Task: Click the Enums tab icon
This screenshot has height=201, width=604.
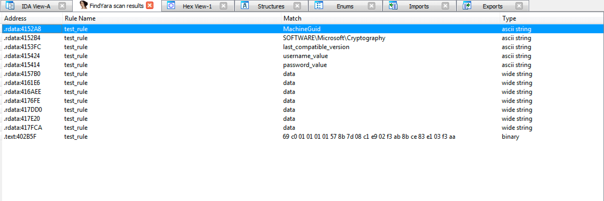Action: pos(319,6)
